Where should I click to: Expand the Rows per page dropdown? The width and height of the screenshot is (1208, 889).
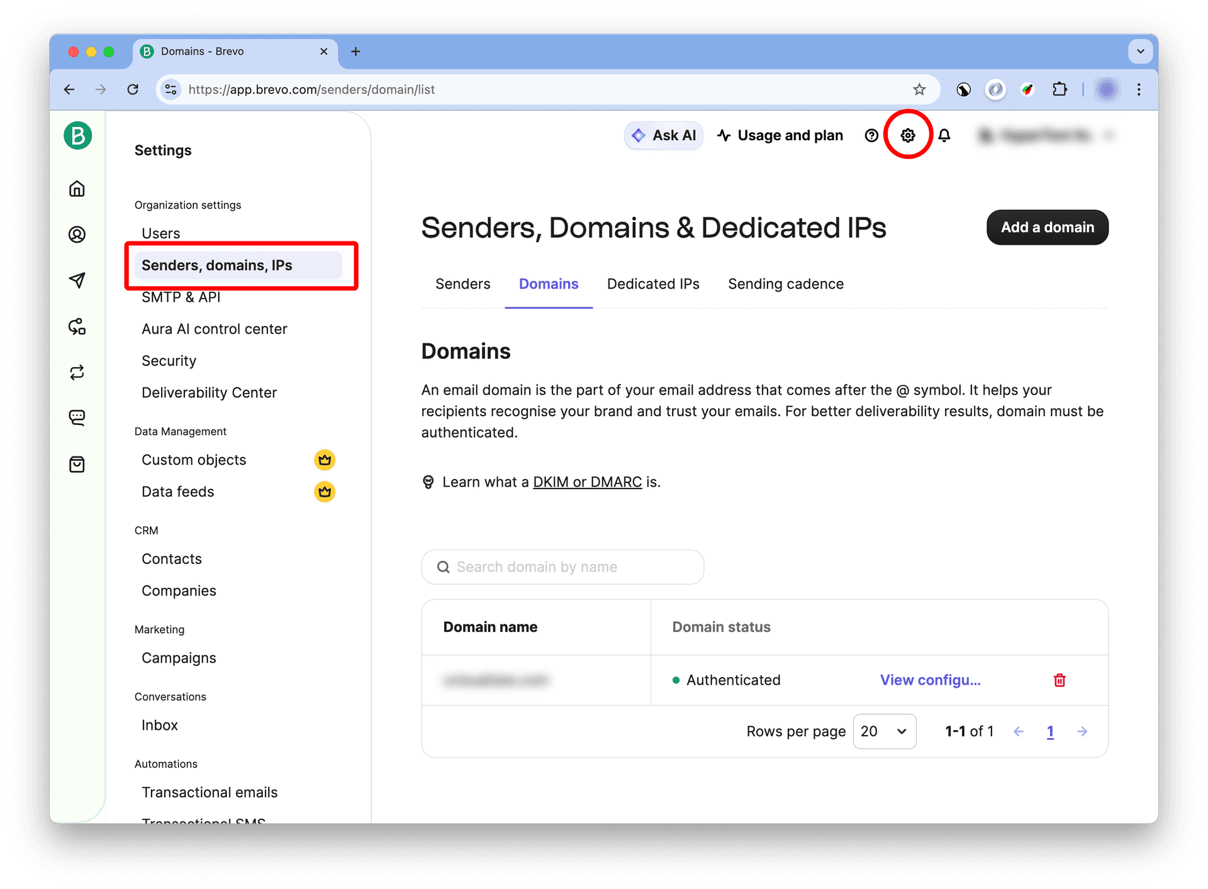click(x=884, y=731)
